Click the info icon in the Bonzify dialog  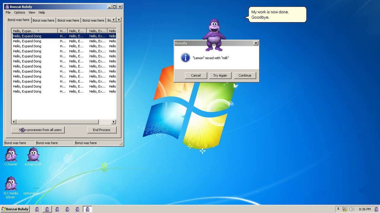pos(185,58)
